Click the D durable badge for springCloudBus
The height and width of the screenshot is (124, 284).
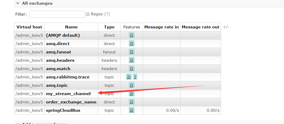(132, 110)
